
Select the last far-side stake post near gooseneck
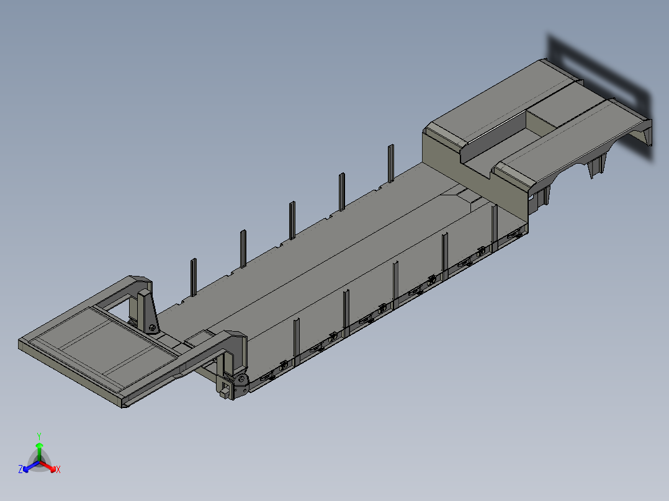[390, 163]
